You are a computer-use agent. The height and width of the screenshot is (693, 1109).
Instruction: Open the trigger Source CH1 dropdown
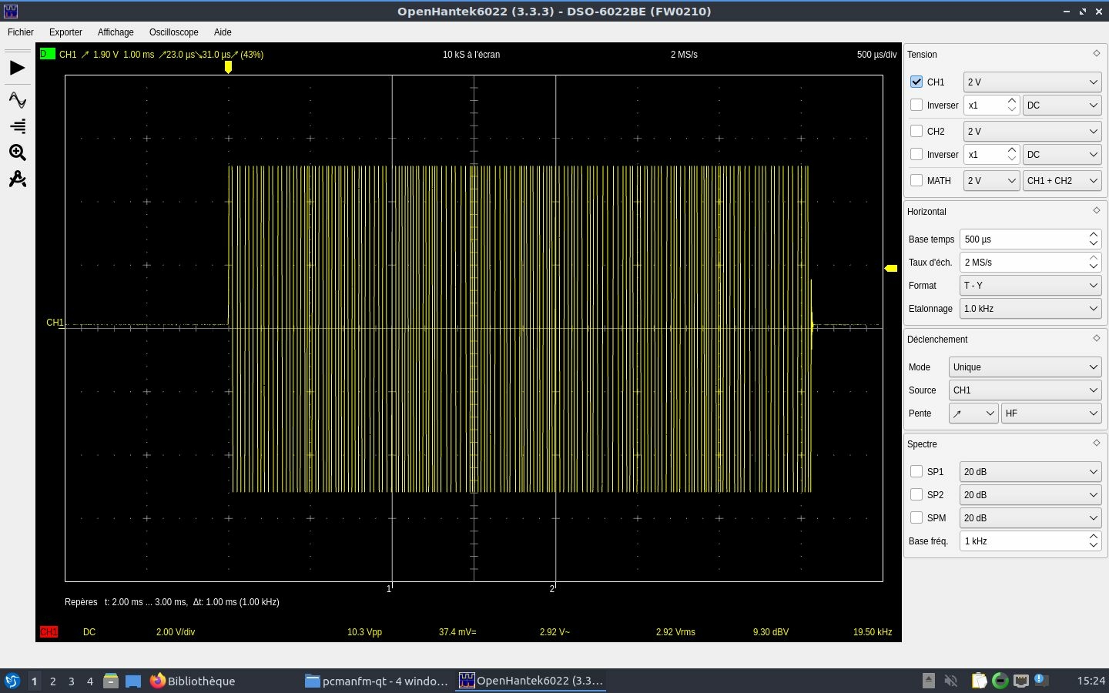(x=1025, y=390)
